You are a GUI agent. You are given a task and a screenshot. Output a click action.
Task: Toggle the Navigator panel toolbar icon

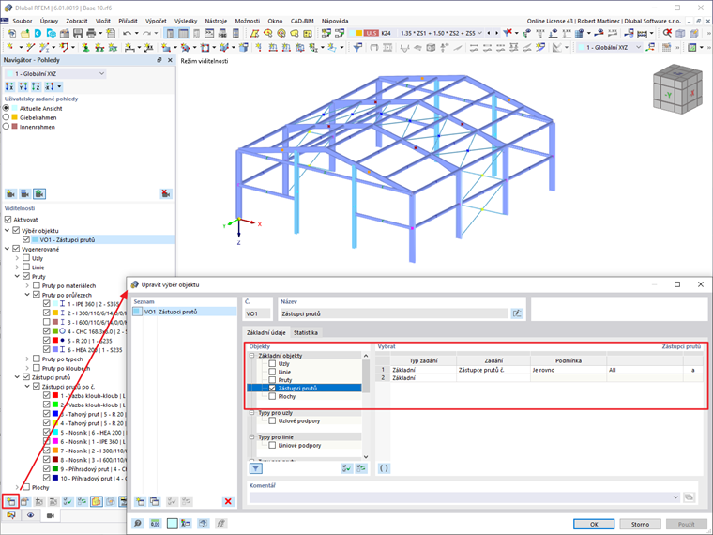170,33
